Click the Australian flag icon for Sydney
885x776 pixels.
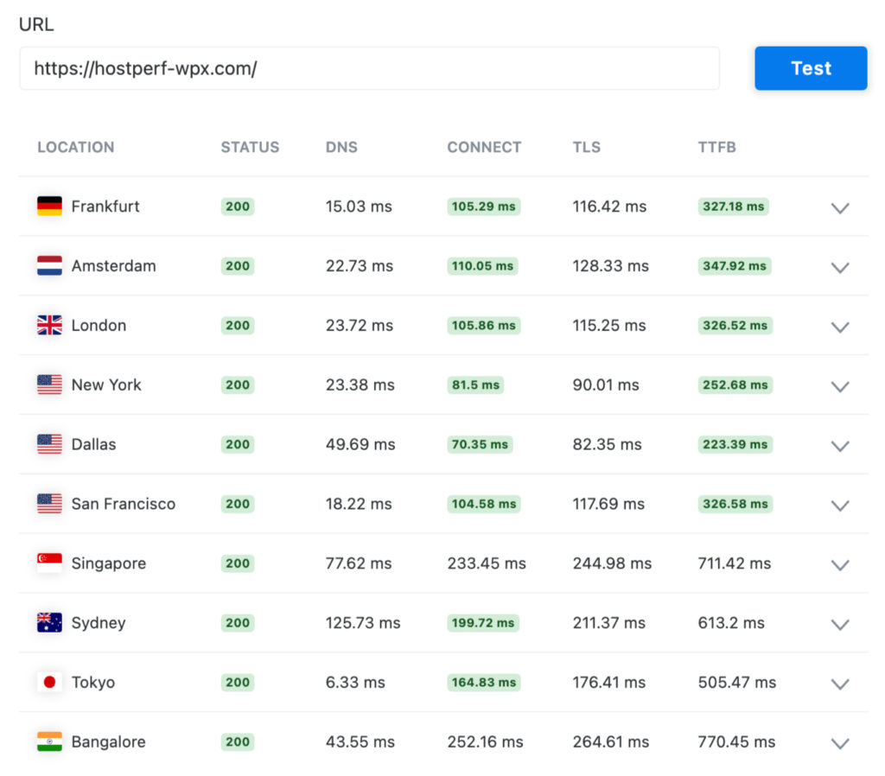point(49,622)
